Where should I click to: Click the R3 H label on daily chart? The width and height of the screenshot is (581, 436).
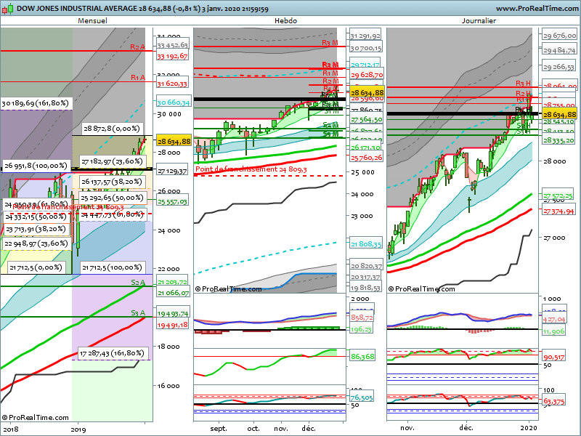[x=524, y=84]
